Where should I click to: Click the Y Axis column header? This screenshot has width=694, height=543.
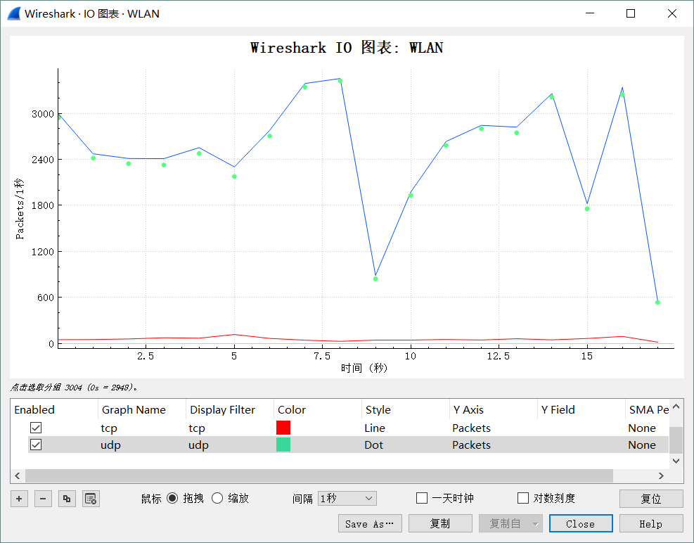(x=494, y=409)
